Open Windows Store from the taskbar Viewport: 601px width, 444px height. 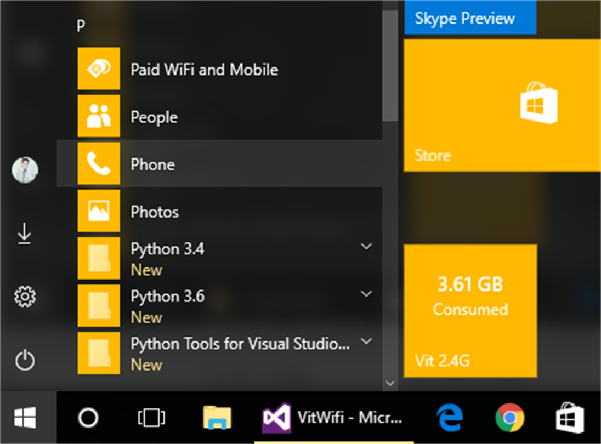pyautogui.click(x=570, y=418)
